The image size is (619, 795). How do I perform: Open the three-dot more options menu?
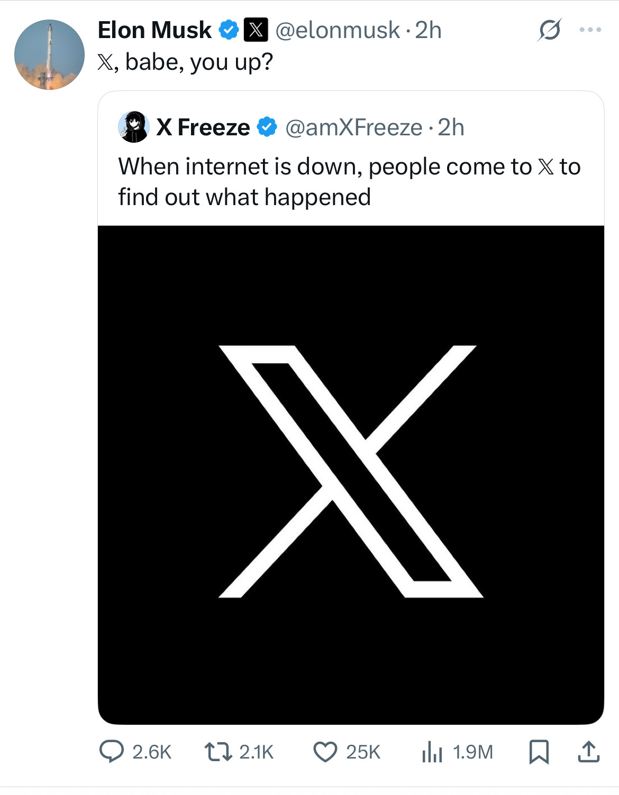(x=590, y=30)
